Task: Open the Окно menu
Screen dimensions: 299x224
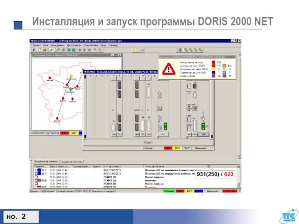Action: 103,45
